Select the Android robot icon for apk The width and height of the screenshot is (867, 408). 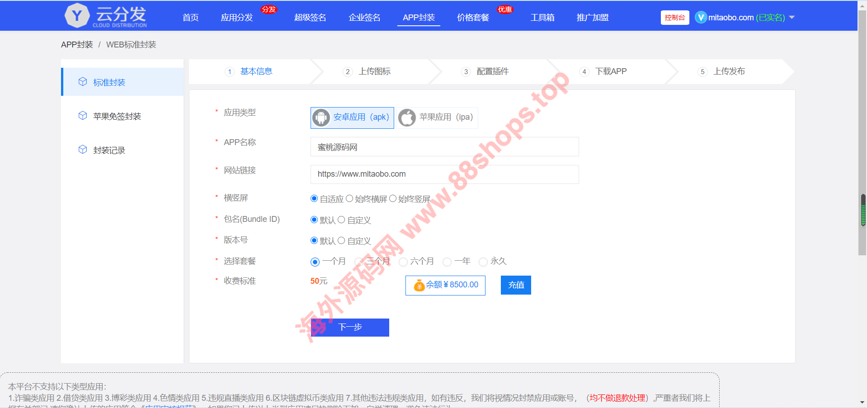[321, 117]
